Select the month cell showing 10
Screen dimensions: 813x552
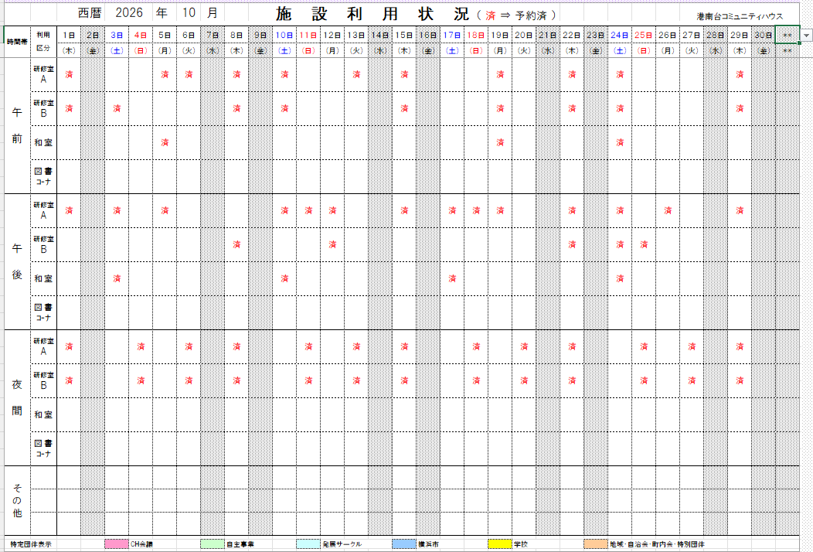tap(189, 13)
